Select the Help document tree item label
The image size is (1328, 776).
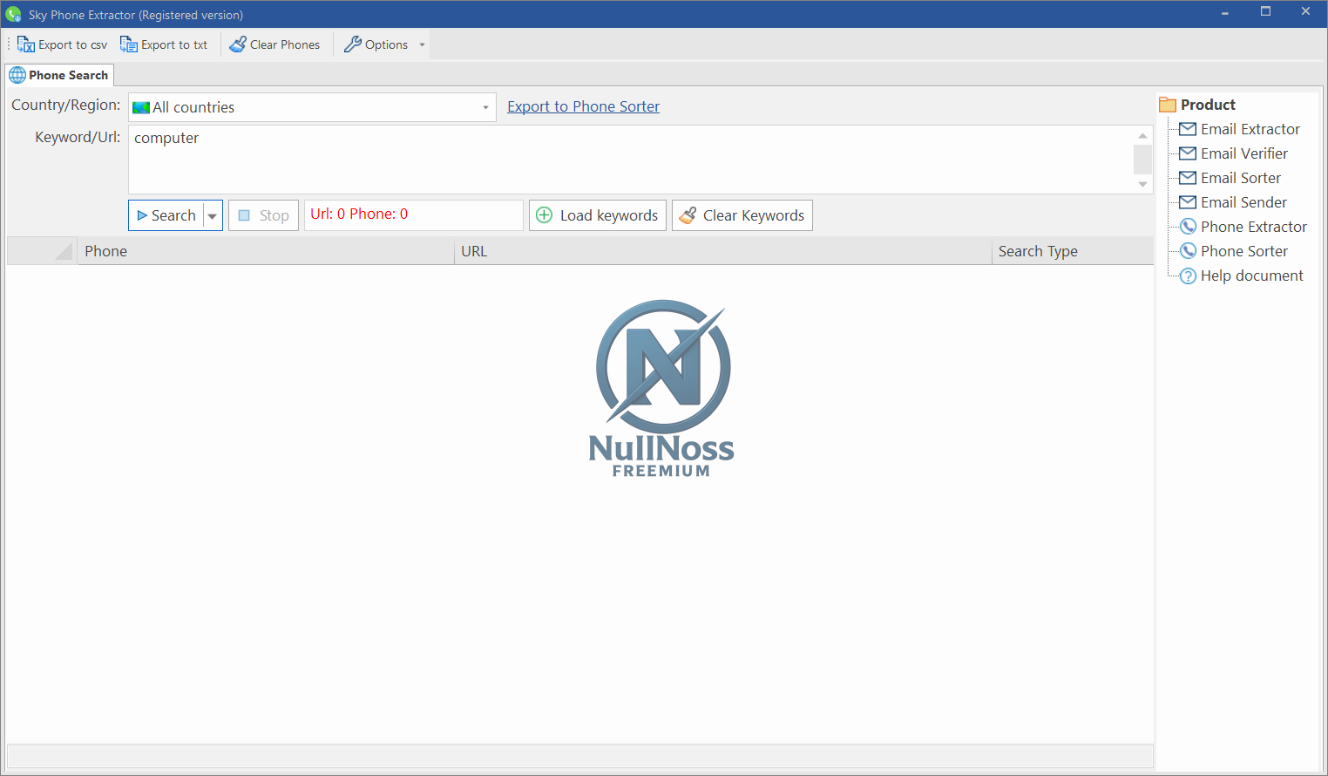point(1251,276)
